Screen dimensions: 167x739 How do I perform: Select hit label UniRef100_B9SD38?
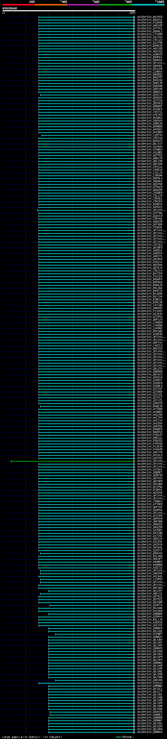(150, 80)
